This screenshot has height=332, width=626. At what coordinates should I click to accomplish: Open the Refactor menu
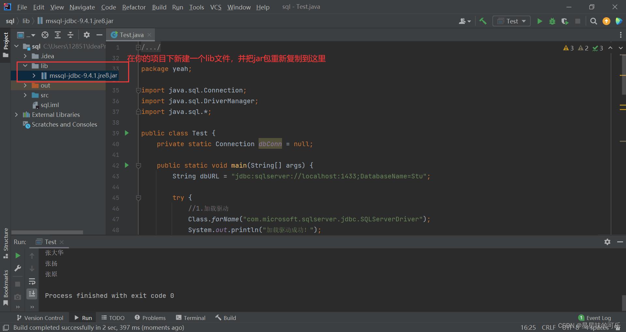pyautogui.click(x=134, y=7)
